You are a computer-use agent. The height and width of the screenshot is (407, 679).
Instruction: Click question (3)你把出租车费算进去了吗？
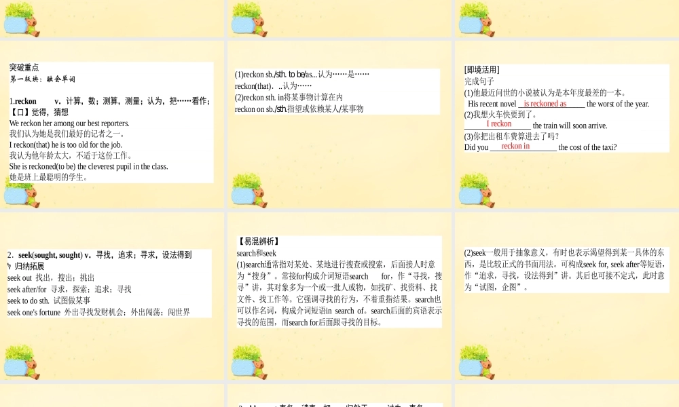point(512,136)
